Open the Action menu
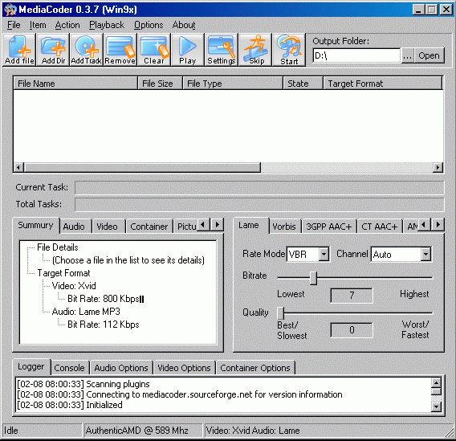This screenshot has height=441, width=456. 67,25
